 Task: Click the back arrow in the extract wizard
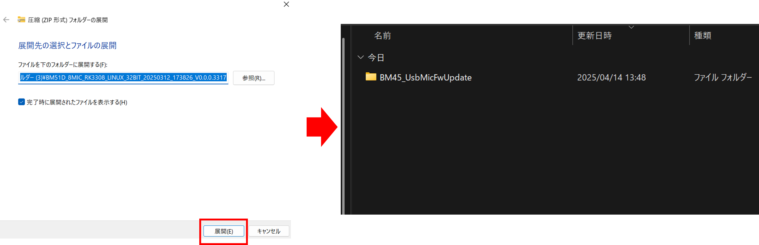[x=6, y=20]
